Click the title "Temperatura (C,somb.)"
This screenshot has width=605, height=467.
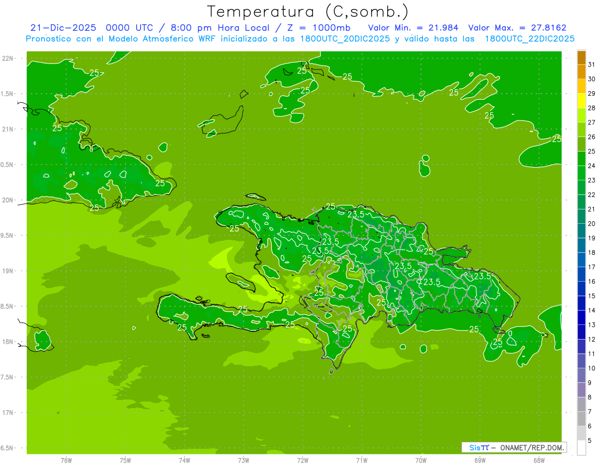[308, 12]
